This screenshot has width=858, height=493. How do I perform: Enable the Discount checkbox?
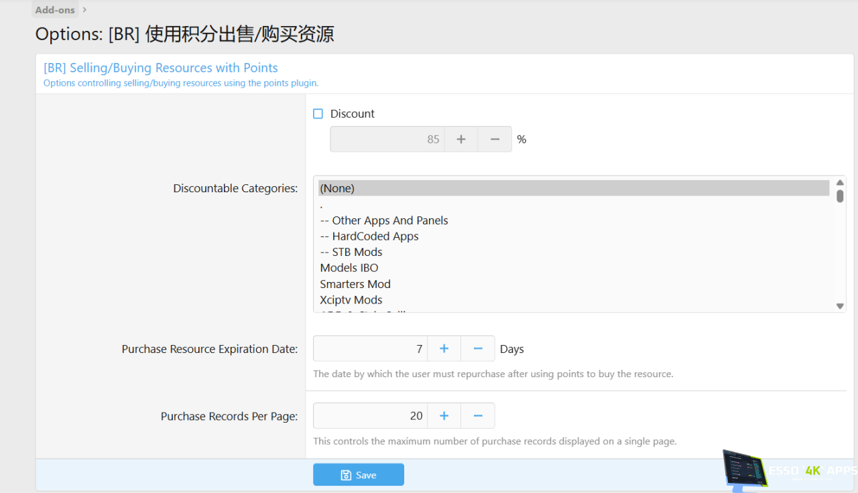point(318,114)
